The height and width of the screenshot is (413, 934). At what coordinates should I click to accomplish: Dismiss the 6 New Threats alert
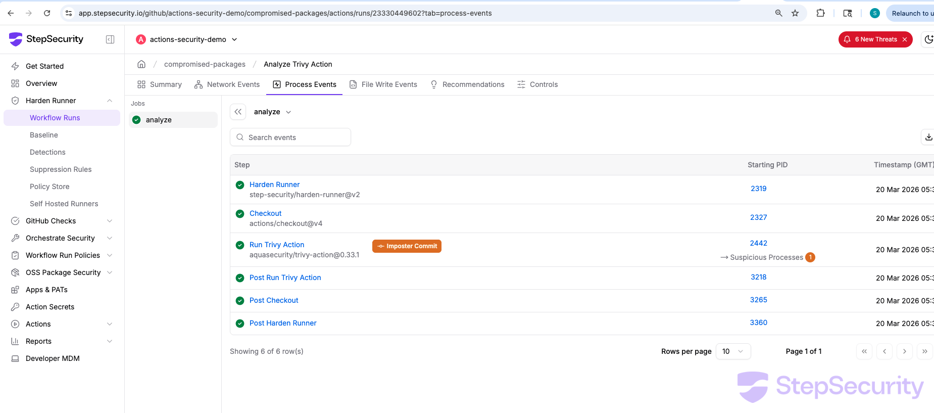tap(905, 39)
